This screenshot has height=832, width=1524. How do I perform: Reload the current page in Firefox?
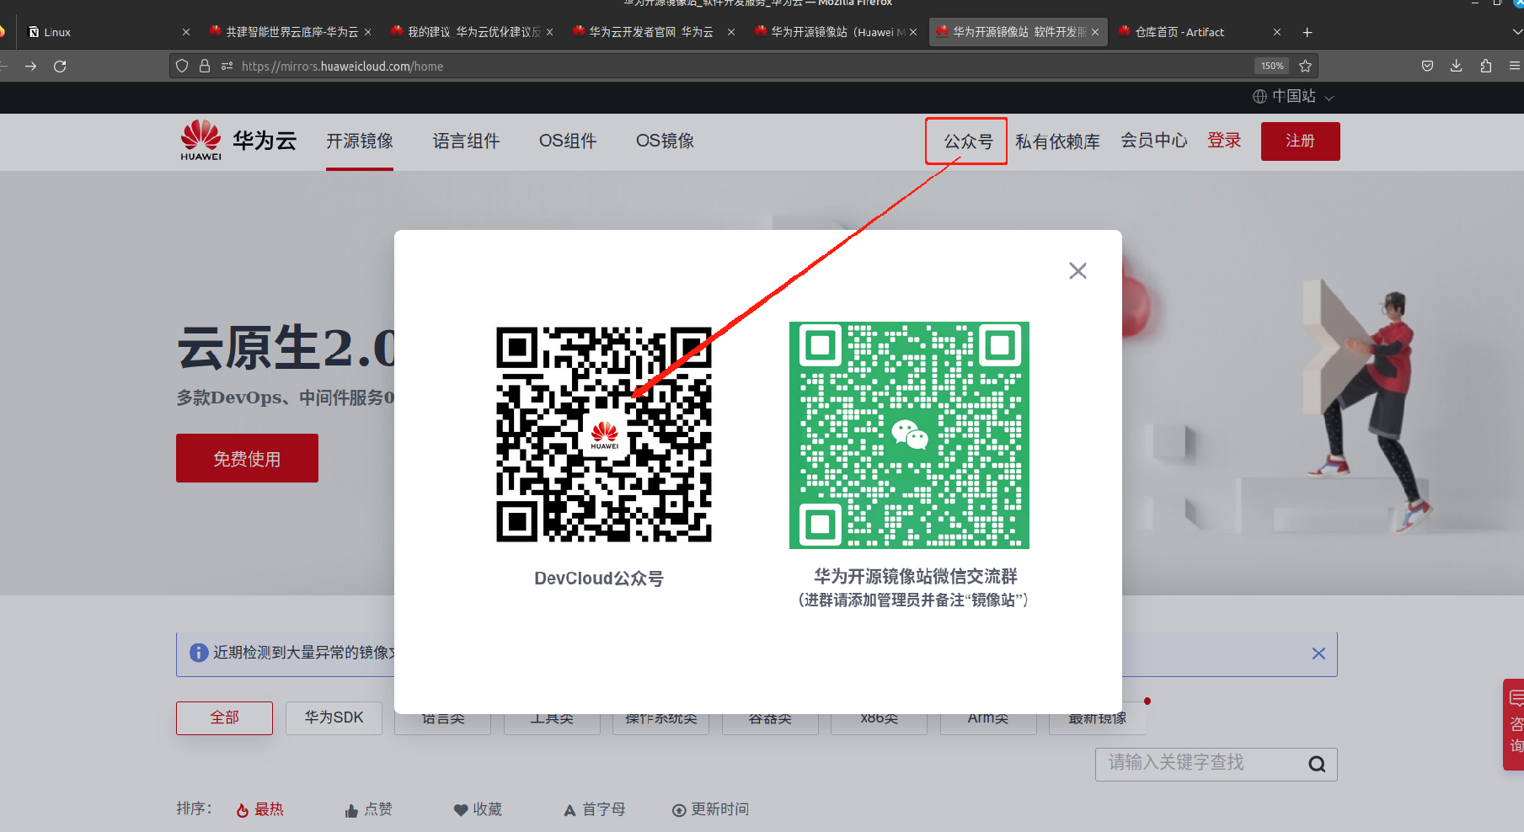(60, 66)
